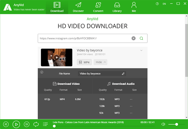This screenshot has height=129, width=188.
Task: Click the vertical scrollbar thumb
Action: click(x=186, y=50)
